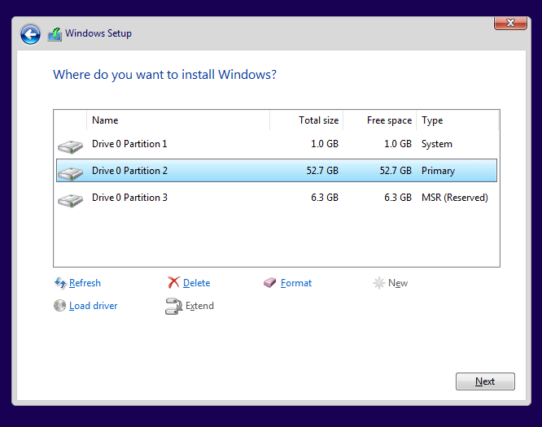
Task: Click the 'Where do you want to install Windows?' heading
Action: pos(165,75)
